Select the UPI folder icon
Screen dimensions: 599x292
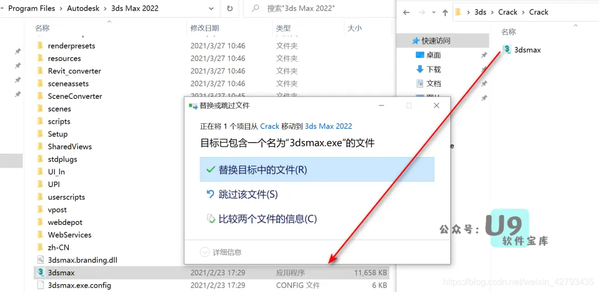(40, 184)
